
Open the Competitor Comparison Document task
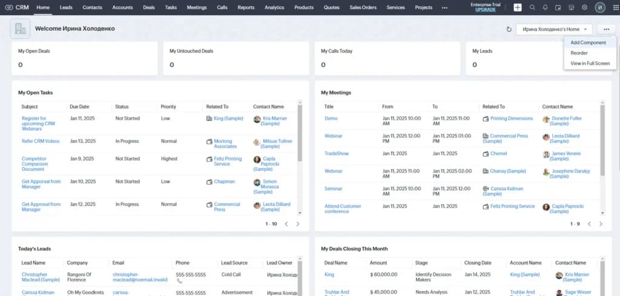point(35,163)
